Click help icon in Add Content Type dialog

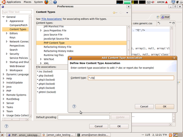74,106
